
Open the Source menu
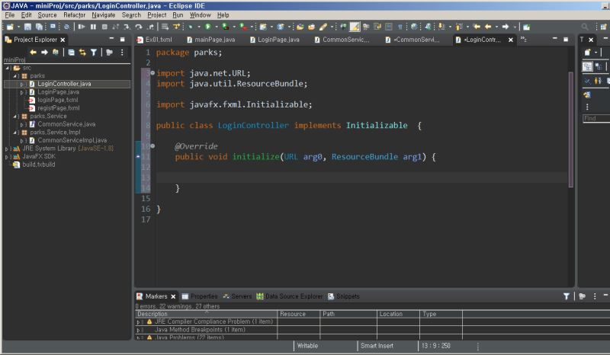coord(47,14)
